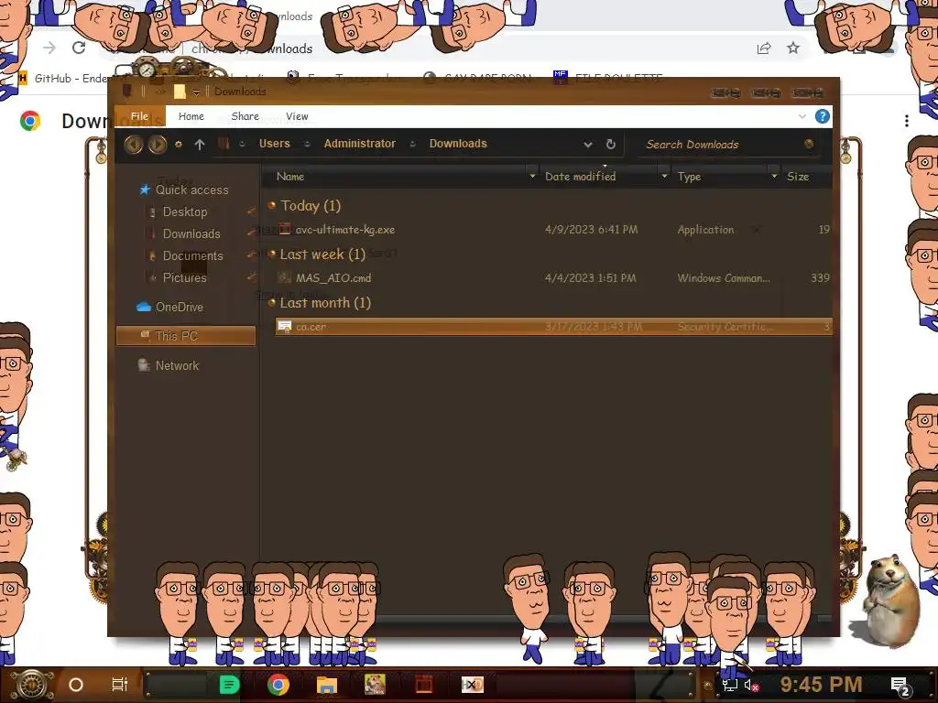Collapse the Last month (1) group
Viewport: 938px width, 703px height.
point(271,302)
